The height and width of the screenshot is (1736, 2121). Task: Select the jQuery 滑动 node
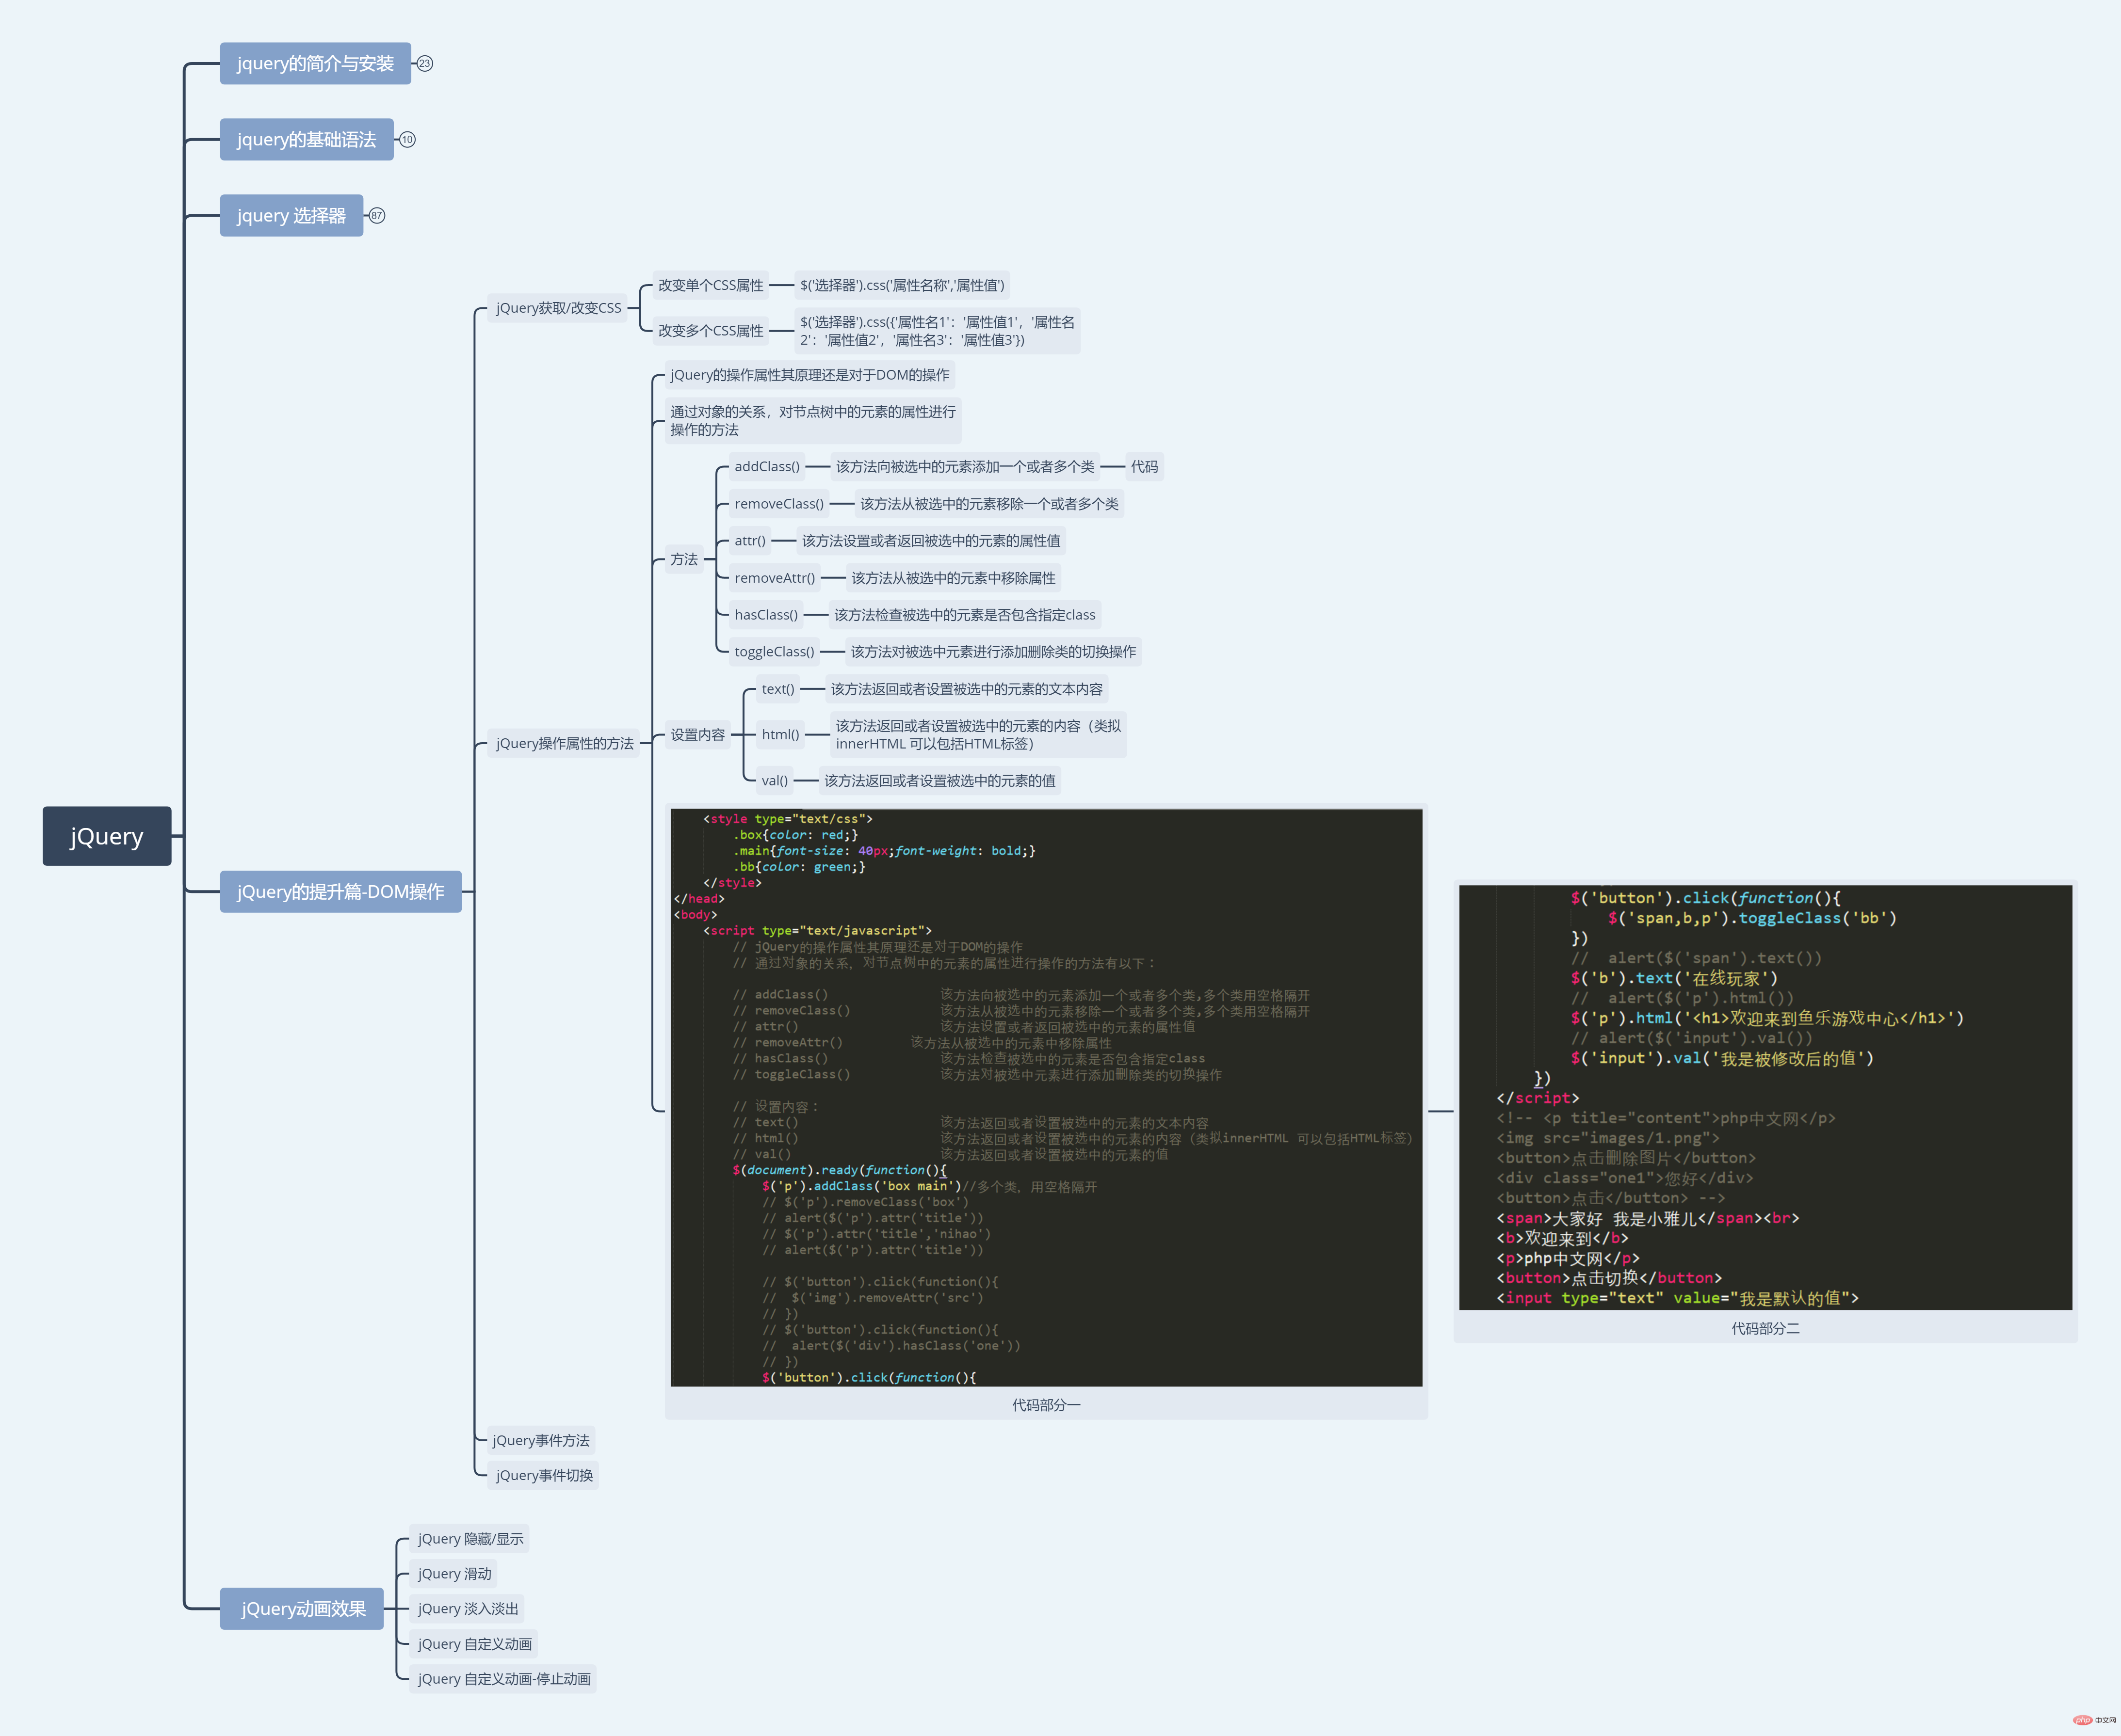click(454, 1574)
